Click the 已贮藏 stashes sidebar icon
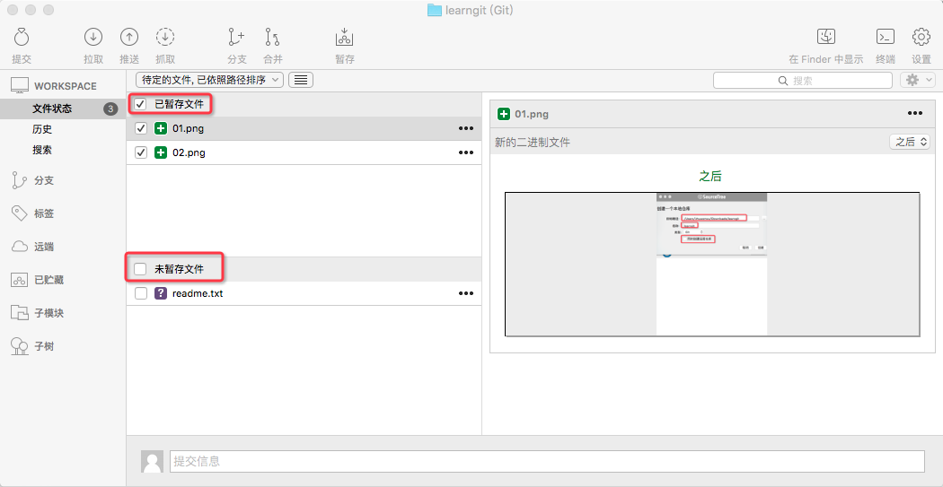This screenshot has width=943, height=487. pyautogui.click(x=19, y=280)
